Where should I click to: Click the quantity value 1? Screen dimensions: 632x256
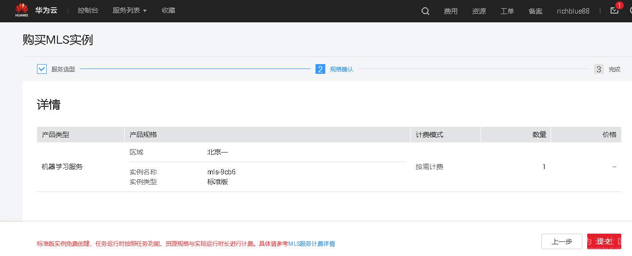pyautogui.click(x=544, y=167)
